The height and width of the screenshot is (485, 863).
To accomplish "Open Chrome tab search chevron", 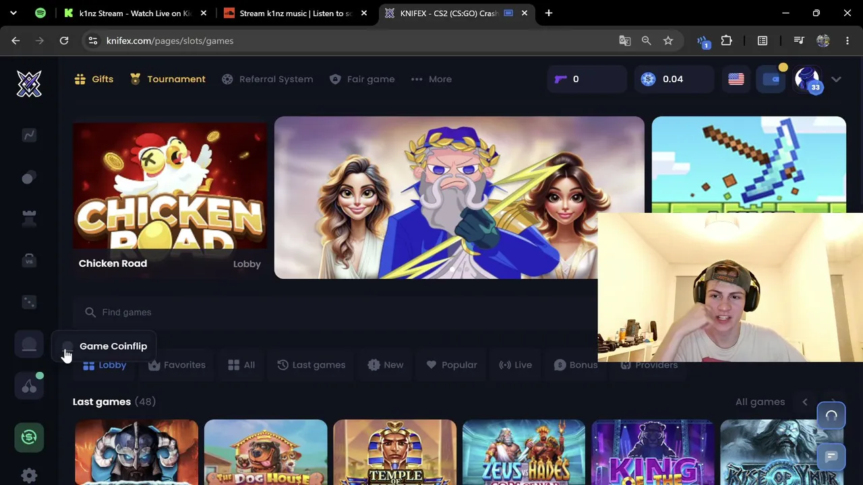I will pos(13,13).
